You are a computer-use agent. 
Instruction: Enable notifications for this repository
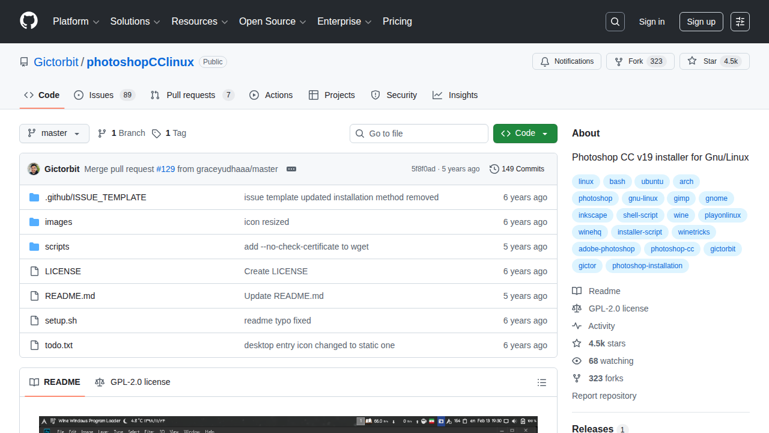tap(567, 61)
